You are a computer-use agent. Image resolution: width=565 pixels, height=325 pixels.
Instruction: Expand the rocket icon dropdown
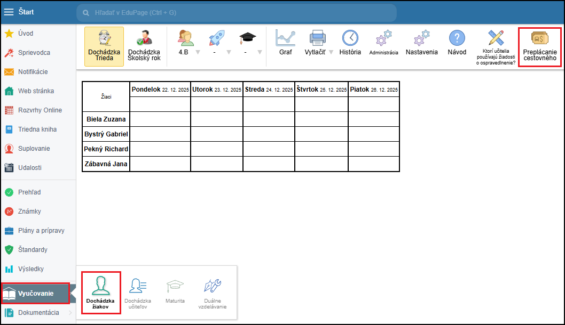point(229,52)
